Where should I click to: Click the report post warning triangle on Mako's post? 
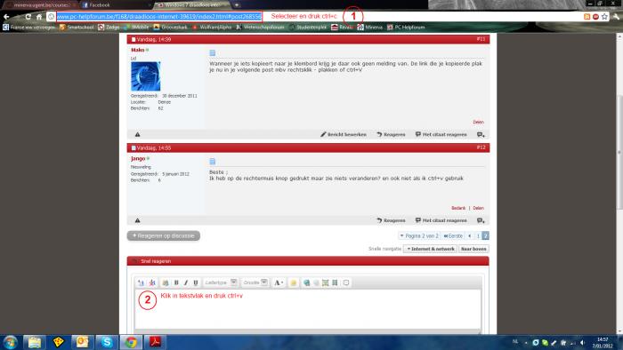tap(137, 134)
